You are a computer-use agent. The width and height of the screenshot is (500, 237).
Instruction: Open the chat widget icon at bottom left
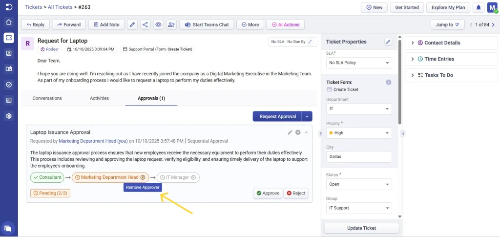pyautogui.click(x=8, y=228)
